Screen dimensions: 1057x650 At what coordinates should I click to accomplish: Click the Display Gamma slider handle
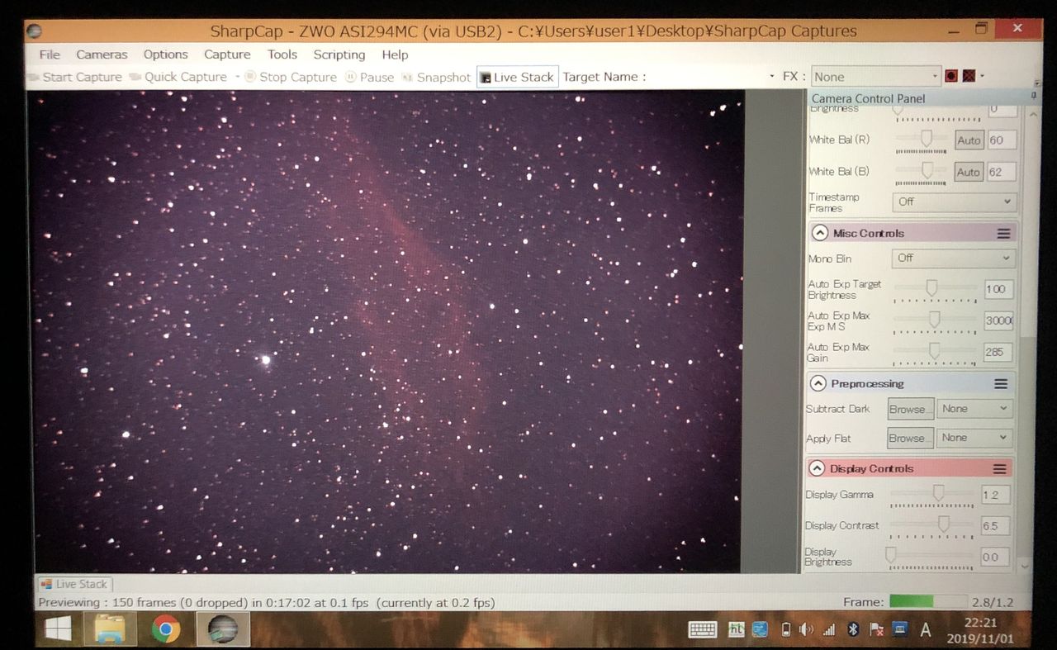938,494
